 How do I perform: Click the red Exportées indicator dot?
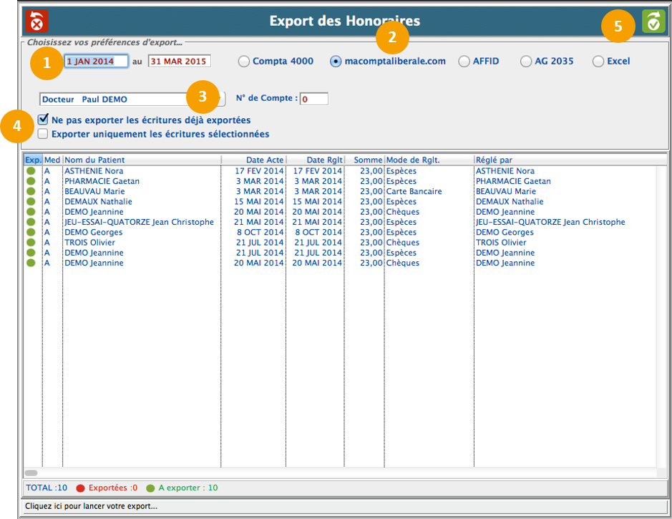(81, 488)
